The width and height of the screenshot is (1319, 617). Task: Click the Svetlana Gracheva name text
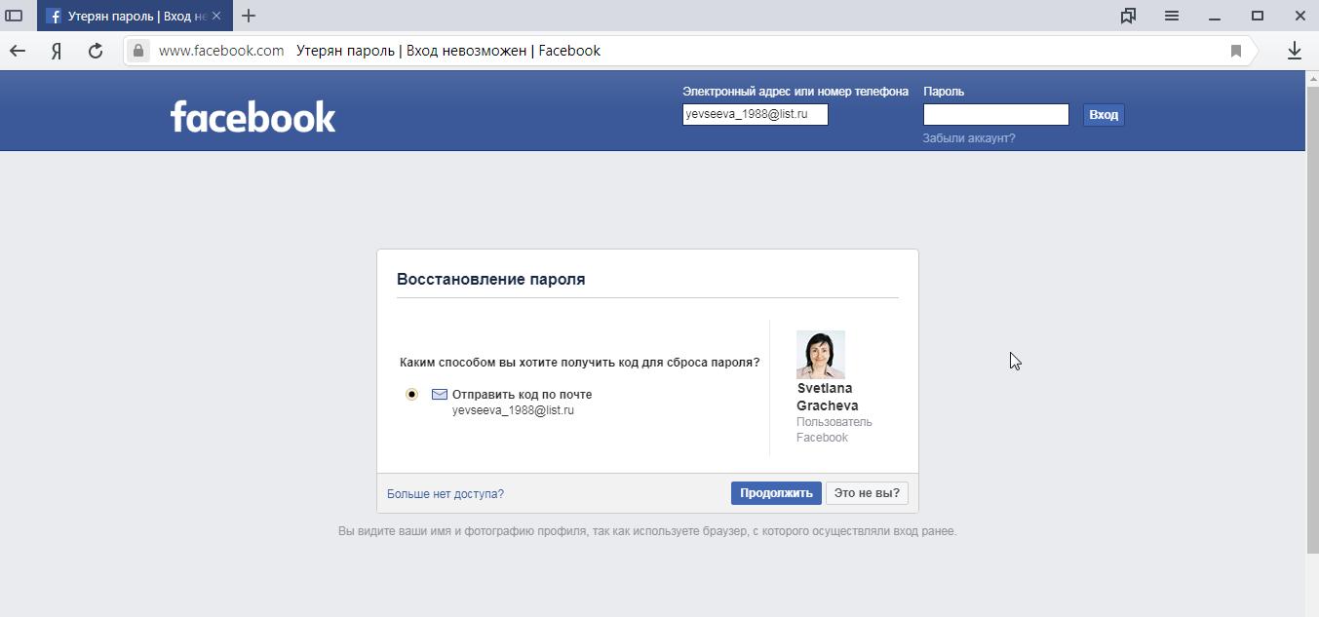[x=828, y=397]
